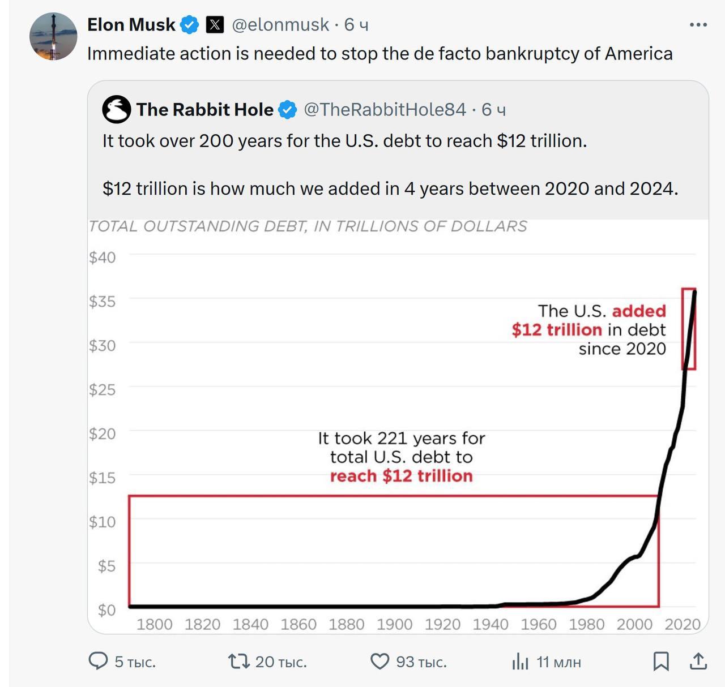Click the @TheRabbitHole84 handle
The width and height of the screenshot is (725, 687).
point(385,109)
